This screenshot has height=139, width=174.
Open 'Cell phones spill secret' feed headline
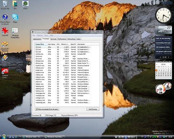tap(164, 51)
